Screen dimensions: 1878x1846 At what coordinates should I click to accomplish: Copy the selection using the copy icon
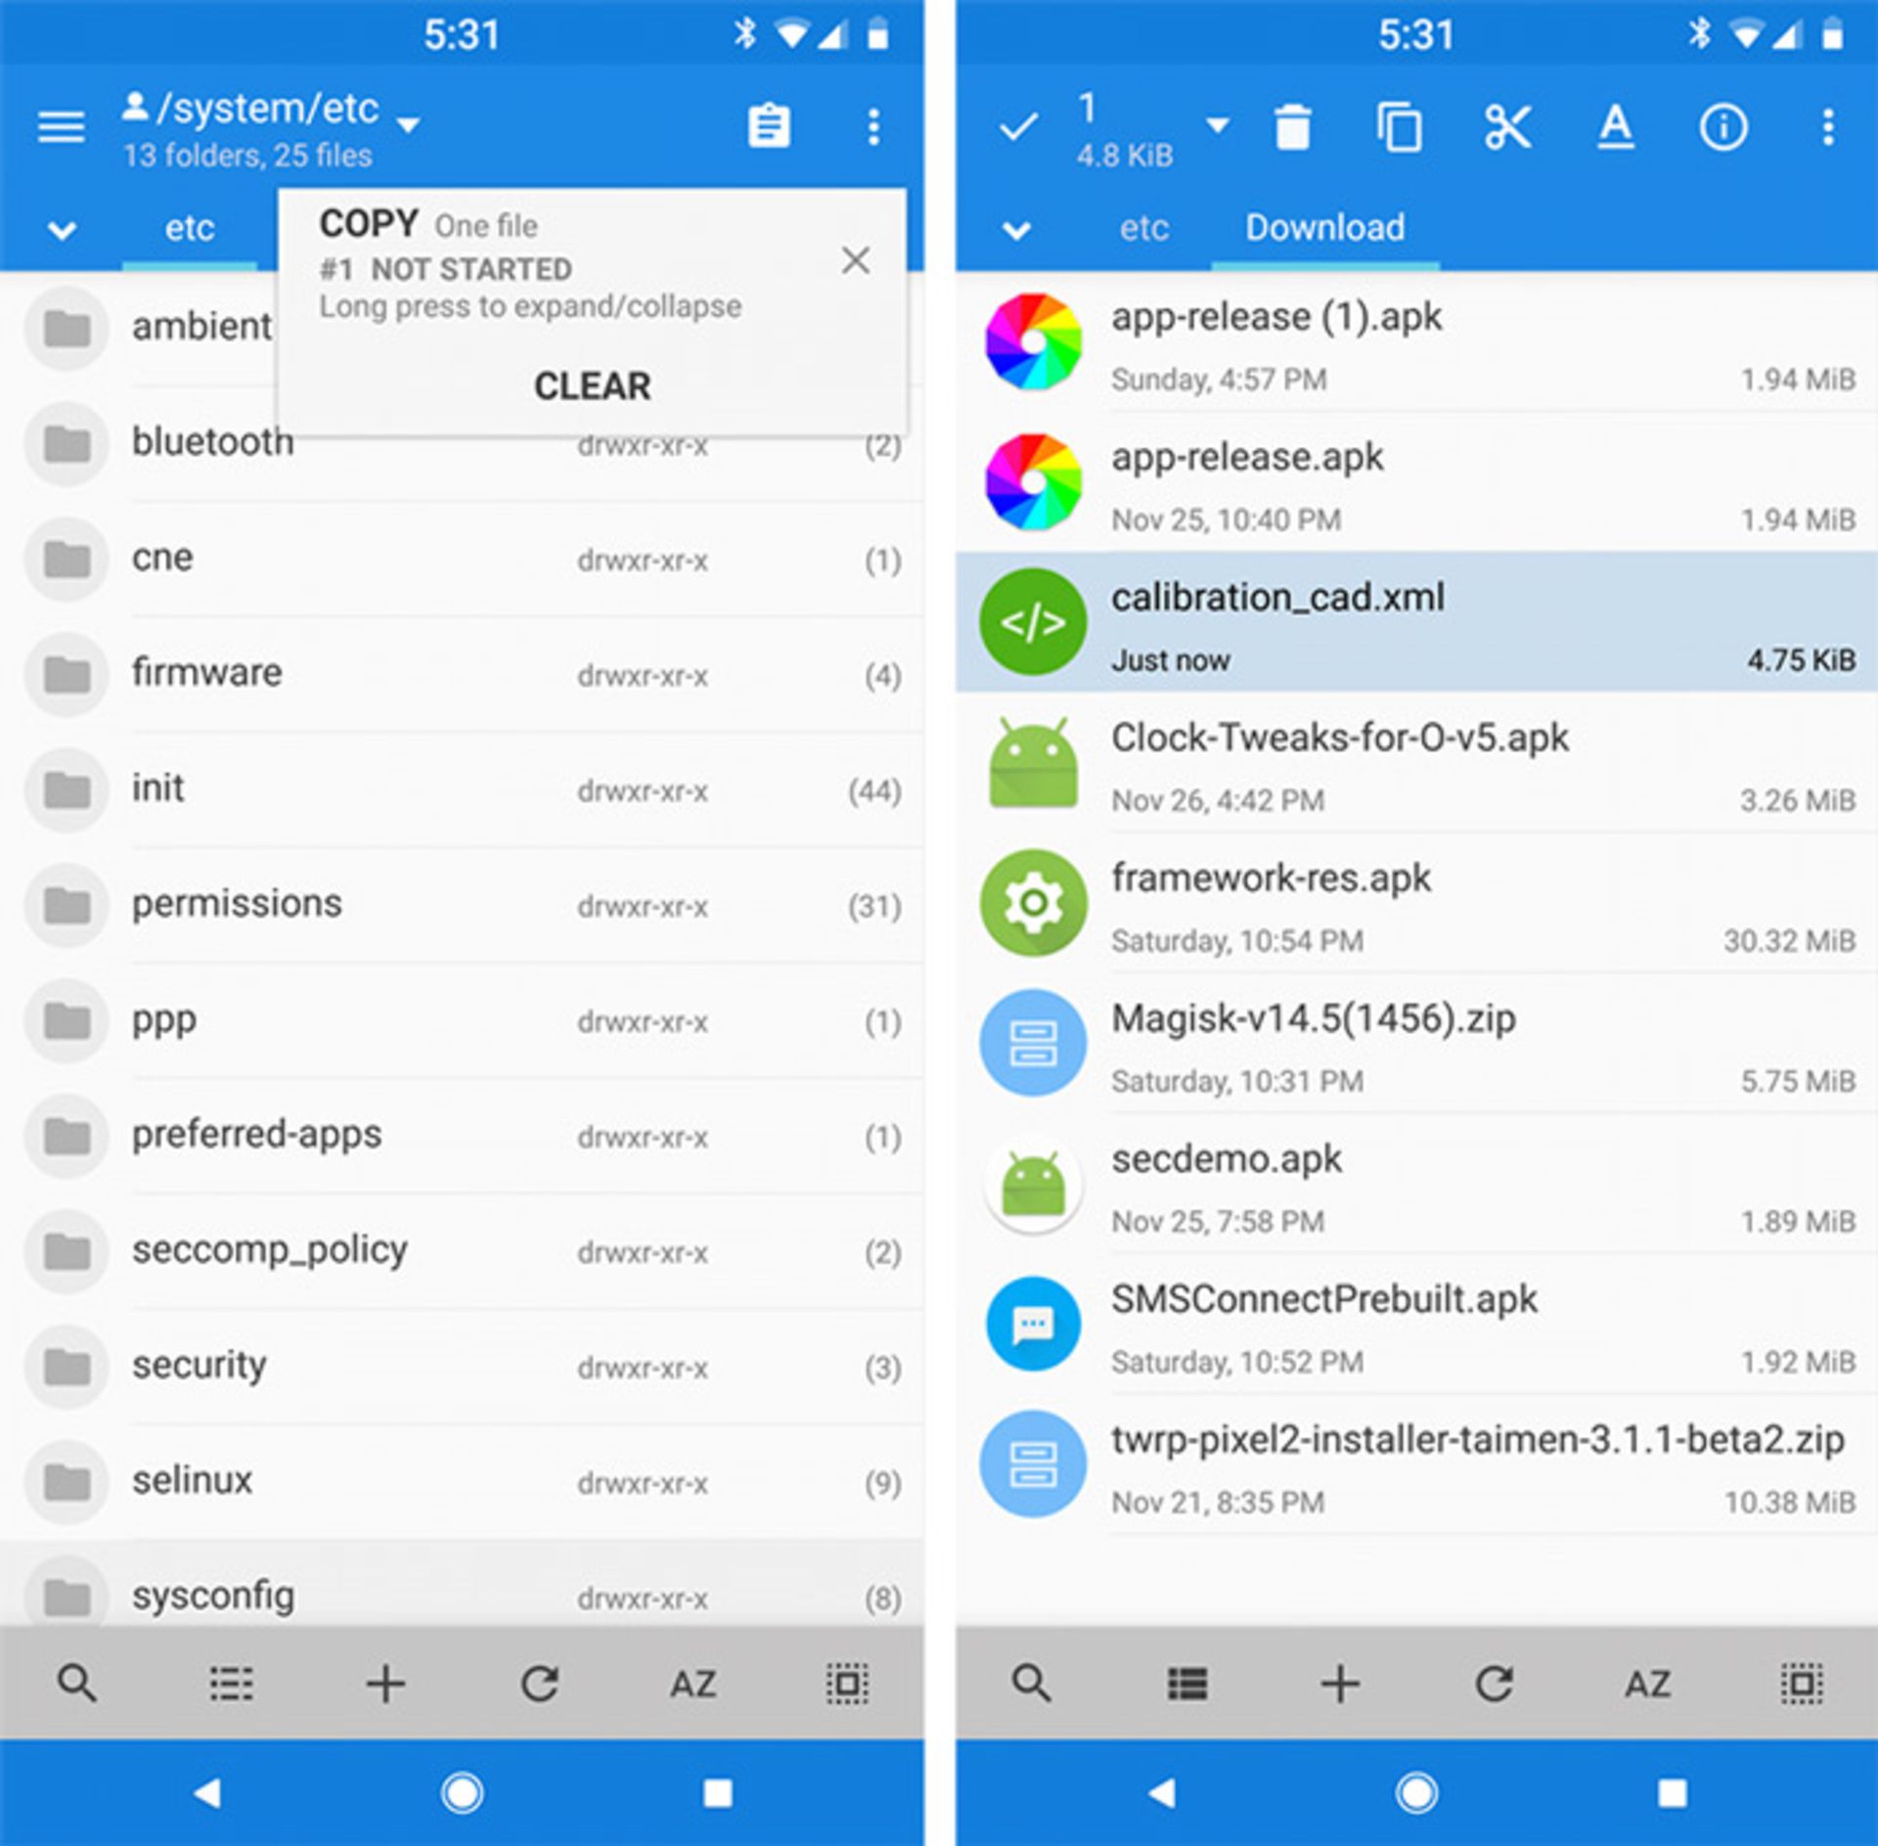(x=1399, y=128)
